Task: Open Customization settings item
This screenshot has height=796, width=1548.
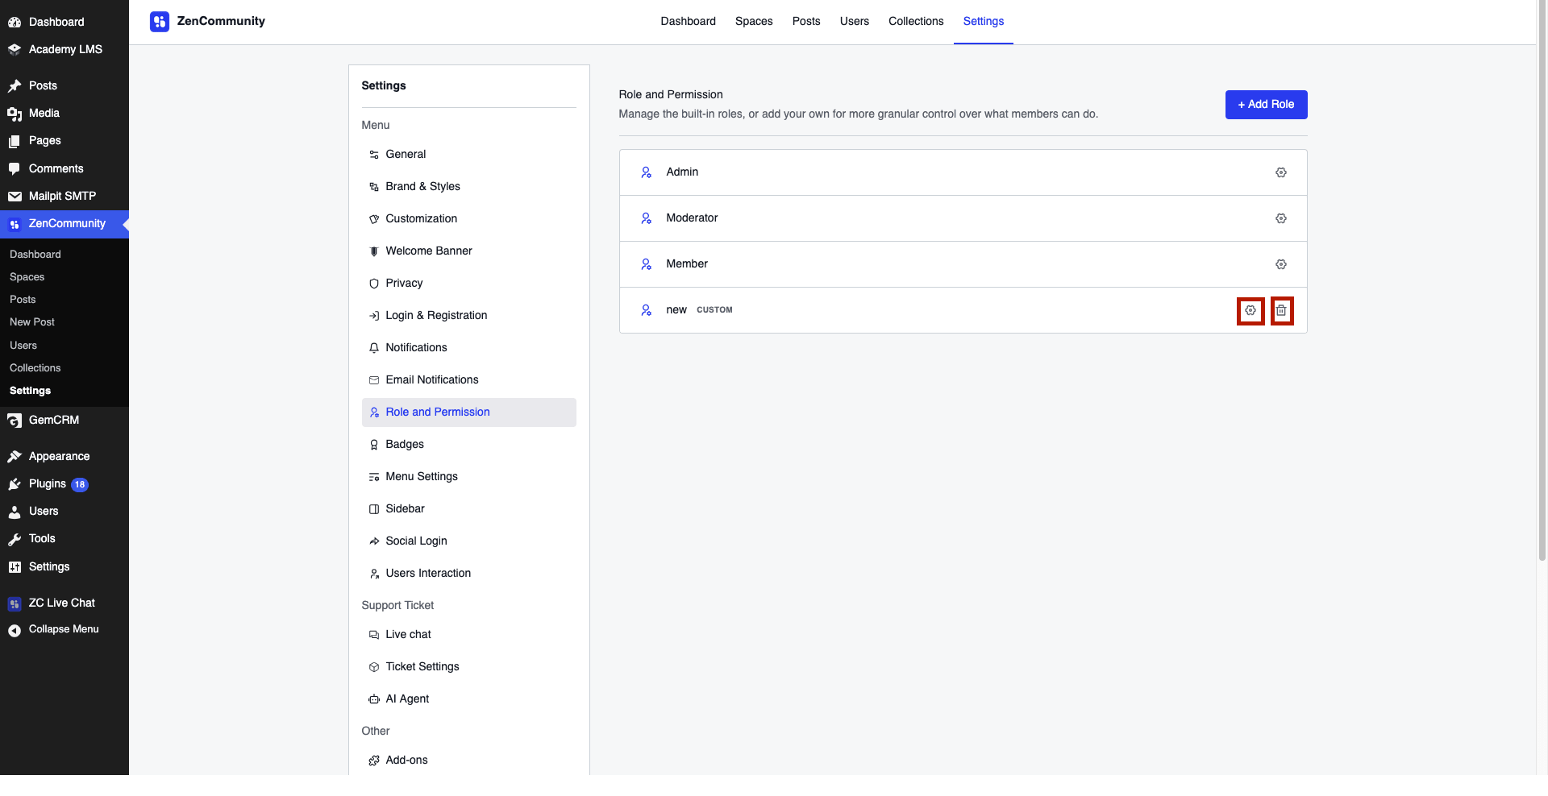Action: pos(469,219)
